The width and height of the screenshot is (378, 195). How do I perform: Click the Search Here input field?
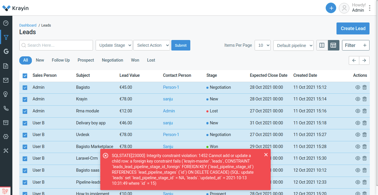click(56, 45)
